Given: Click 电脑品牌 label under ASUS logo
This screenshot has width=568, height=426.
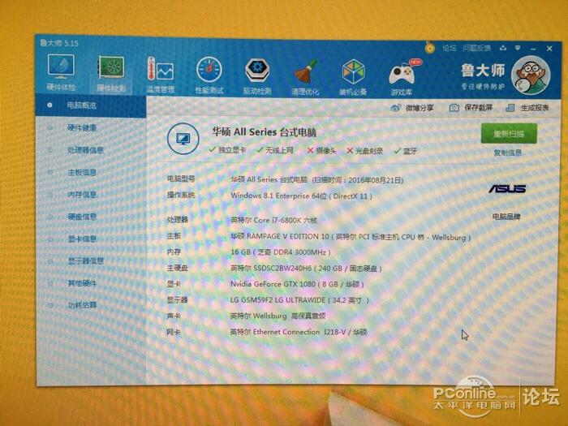Looking at the screenshot, I should (x=506, y=217).
